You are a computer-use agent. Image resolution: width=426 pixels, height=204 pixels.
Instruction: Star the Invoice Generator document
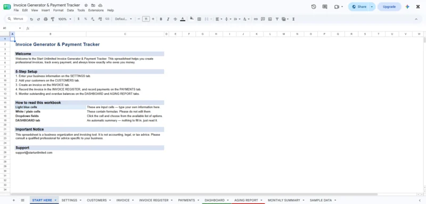point(86,5)
